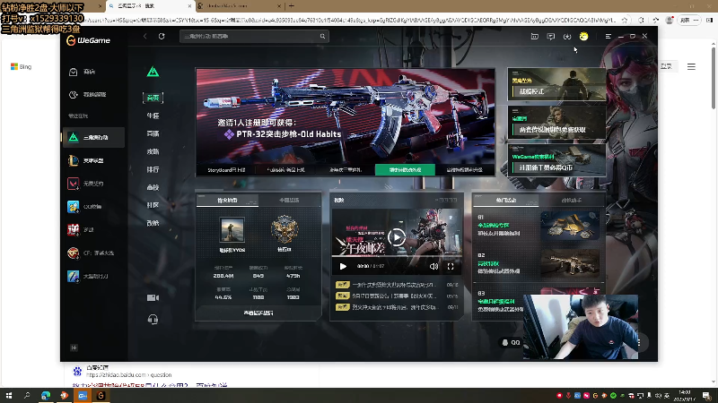The width and height of the screenshot is (718, 403).
Task: Select the last game in the sidebar list
Action: pyautogui.click(x=93, y=276)
